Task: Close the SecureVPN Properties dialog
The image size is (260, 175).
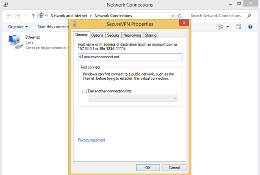Action: 184,22
